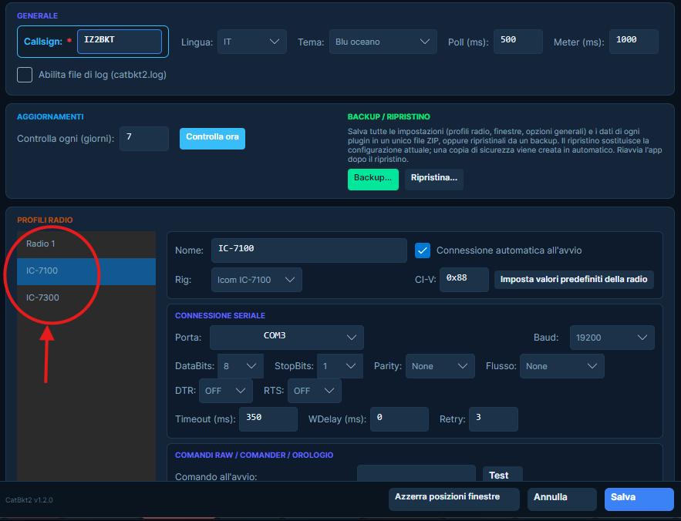Click the WDelay (ms) field
The width and height of the screenshot is (681, 521).
(399, 419)
